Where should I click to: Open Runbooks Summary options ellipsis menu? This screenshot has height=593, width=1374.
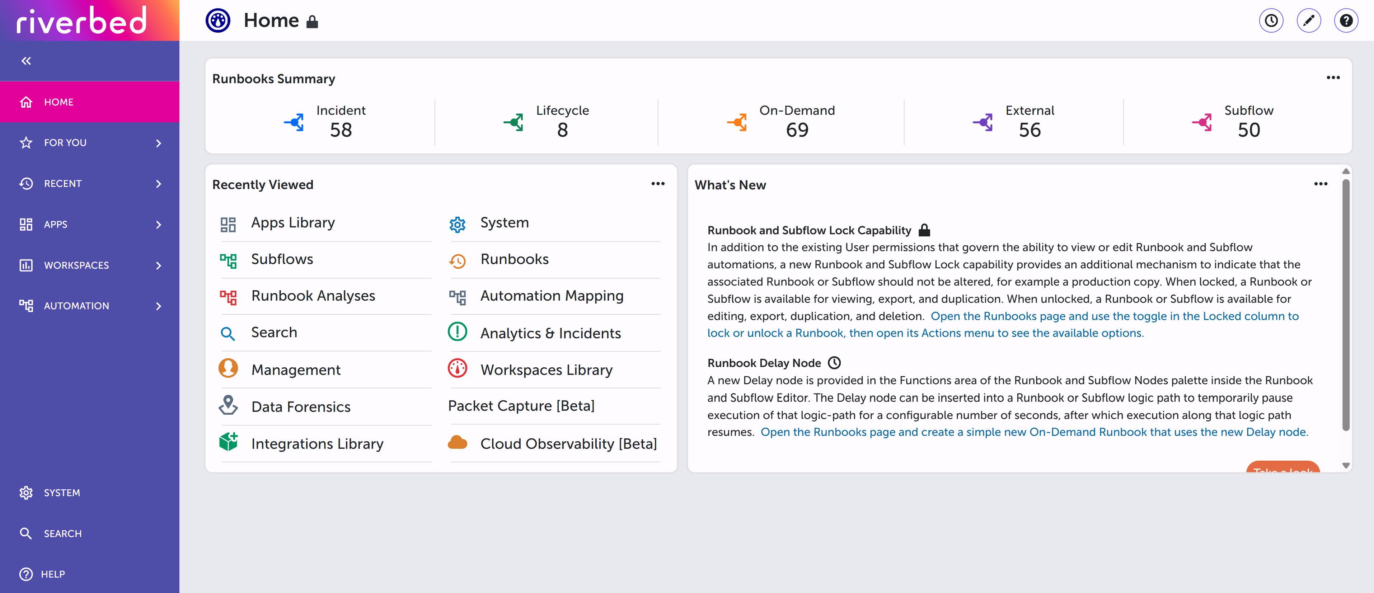click(x=1333, y=78)
